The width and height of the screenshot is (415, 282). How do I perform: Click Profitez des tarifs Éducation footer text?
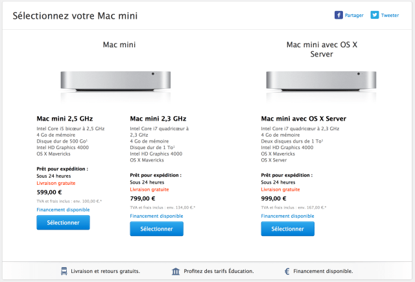coord(219,271)
